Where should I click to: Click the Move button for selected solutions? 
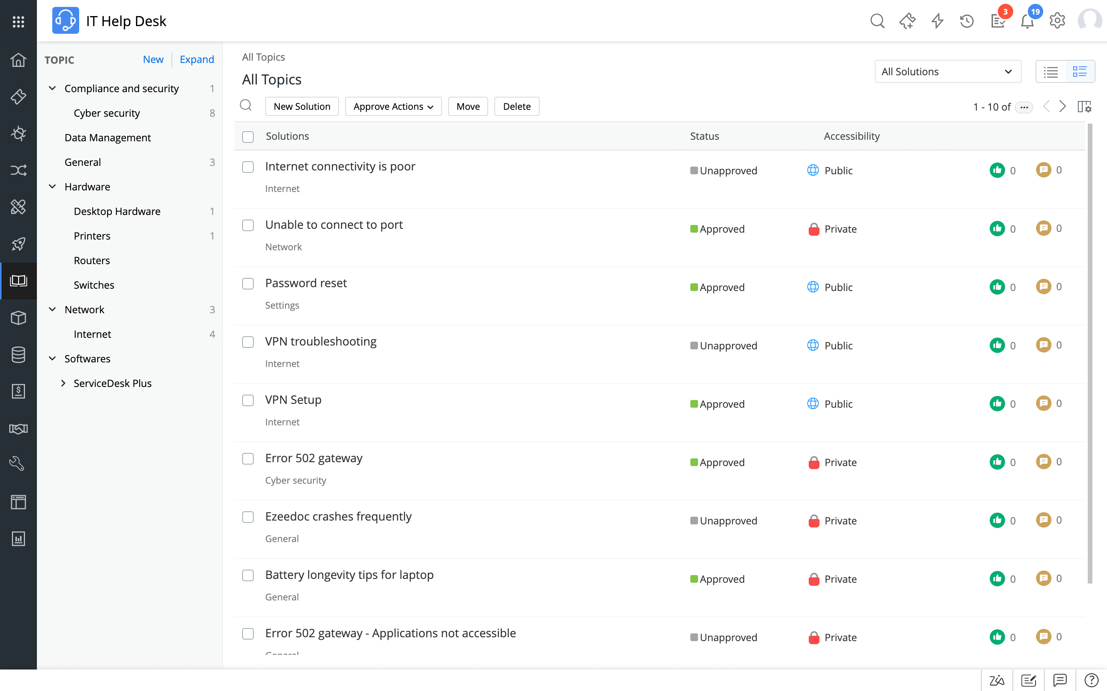(469, 106)
